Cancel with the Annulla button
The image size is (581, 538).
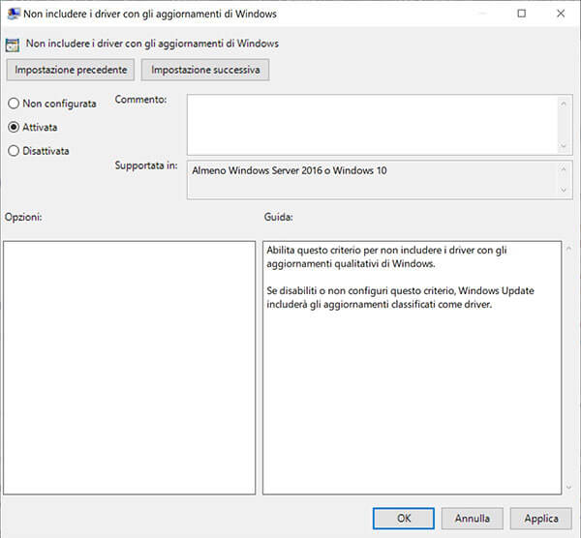pos(473,518)
